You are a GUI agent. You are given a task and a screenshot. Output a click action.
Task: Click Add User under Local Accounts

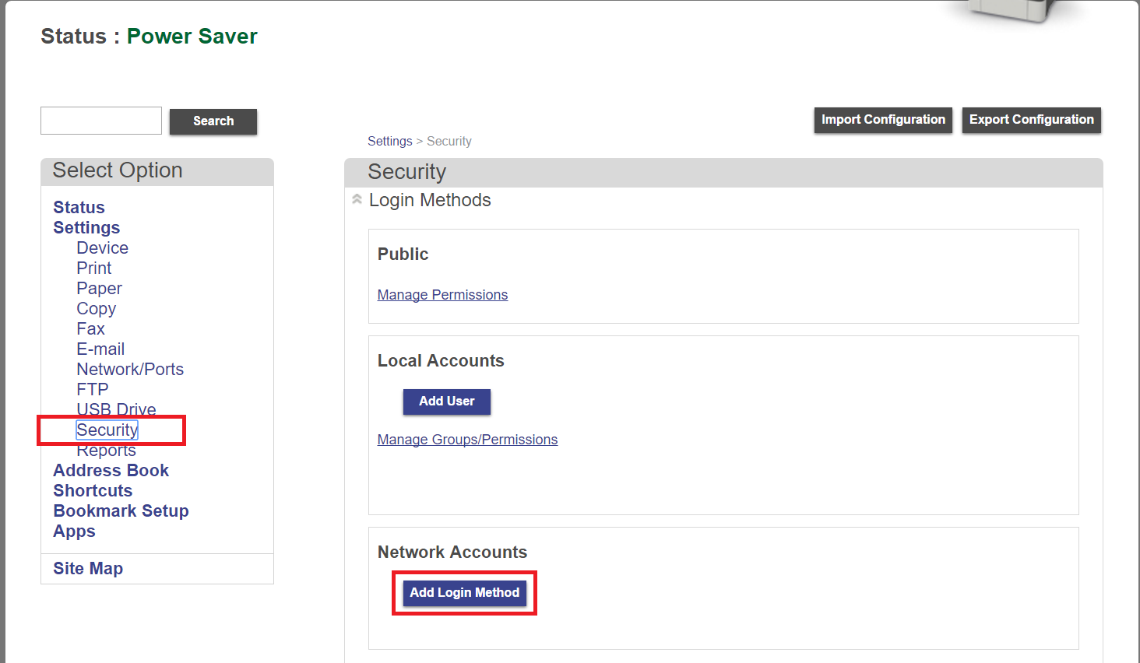[x=446, y=402]
